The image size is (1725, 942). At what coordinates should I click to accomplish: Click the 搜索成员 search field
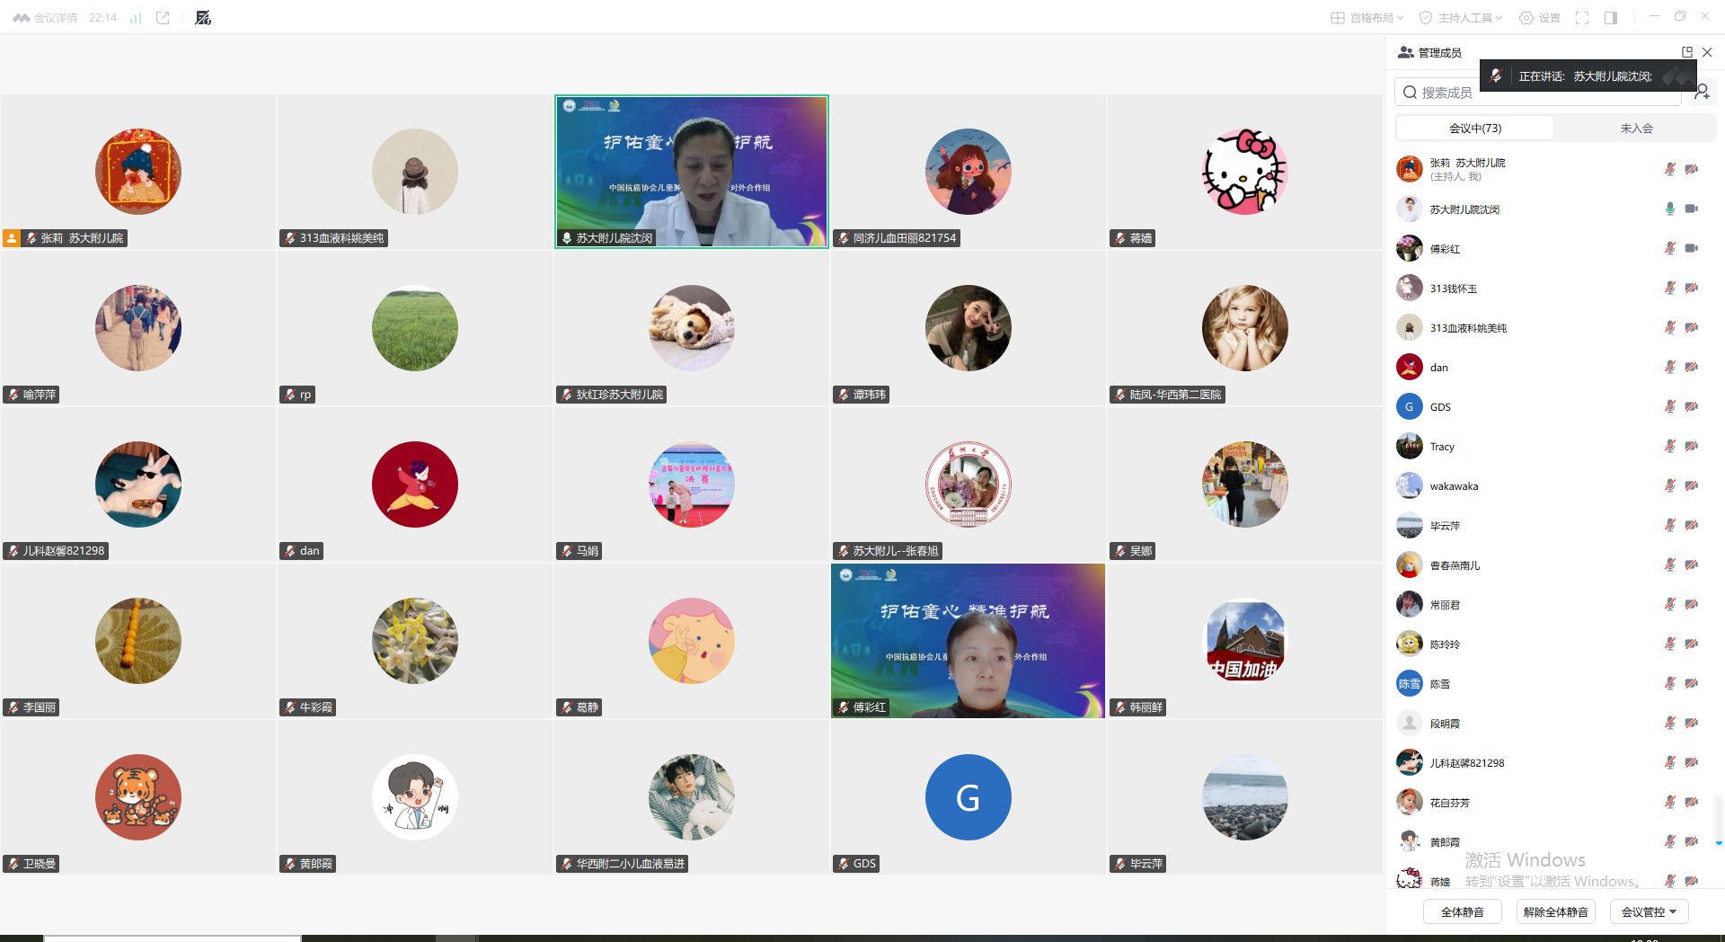[1536, 93]
